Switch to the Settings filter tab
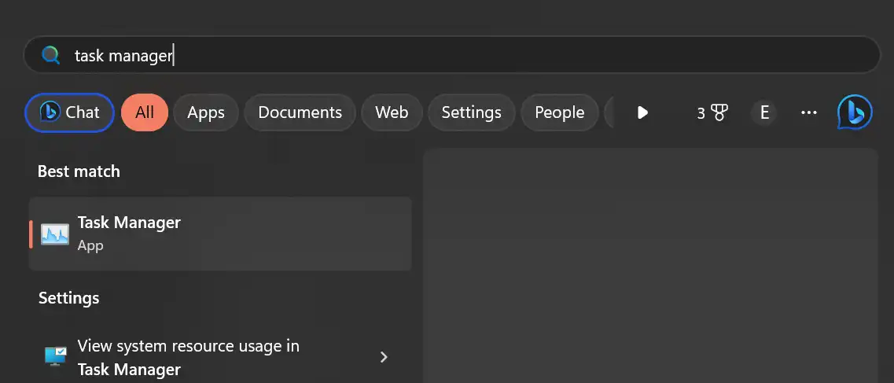 (472, 112)
